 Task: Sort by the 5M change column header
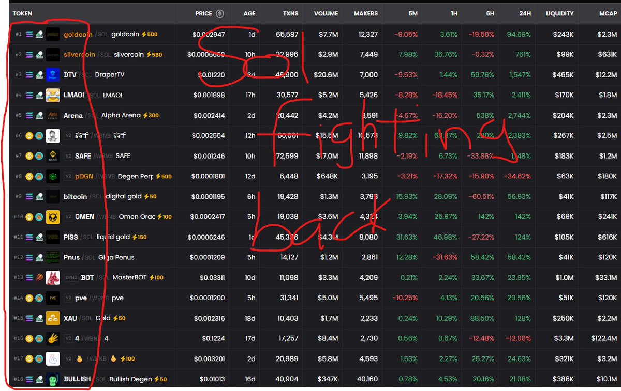coord(413,13)
